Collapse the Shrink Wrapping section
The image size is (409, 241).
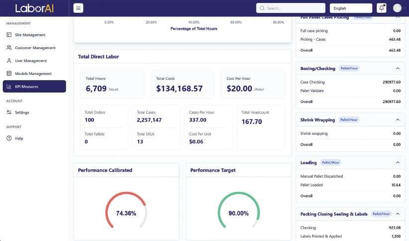pyautogui.click(x=398, y=120)
